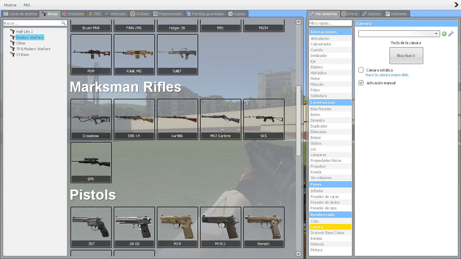Focus the Filtro rápido input field
This screenshot has width=461, height=259.
pyautogui.click(x=330, y=23)
